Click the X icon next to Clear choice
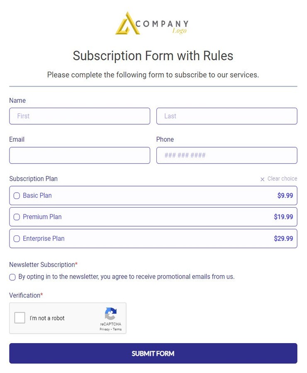 (x=262, y=179)
